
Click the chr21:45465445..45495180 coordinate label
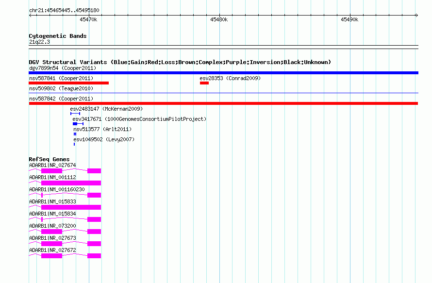(x=64, y=10)
